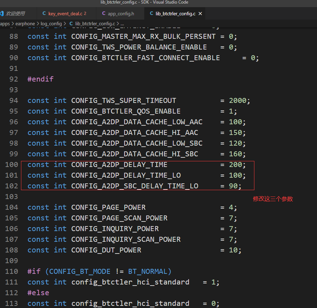
Task: Open the apps breadcrumb segment
Action: point(5,24)
